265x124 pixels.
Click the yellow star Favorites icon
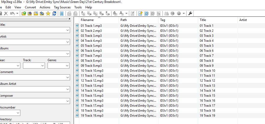48,13
